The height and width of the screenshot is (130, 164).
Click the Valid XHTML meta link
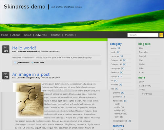(x=145, y=86)
